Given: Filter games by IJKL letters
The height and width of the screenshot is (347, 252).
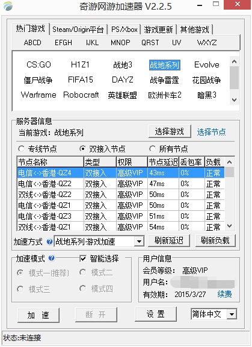Looking at the screenshot, I should (x=92, y=43).
